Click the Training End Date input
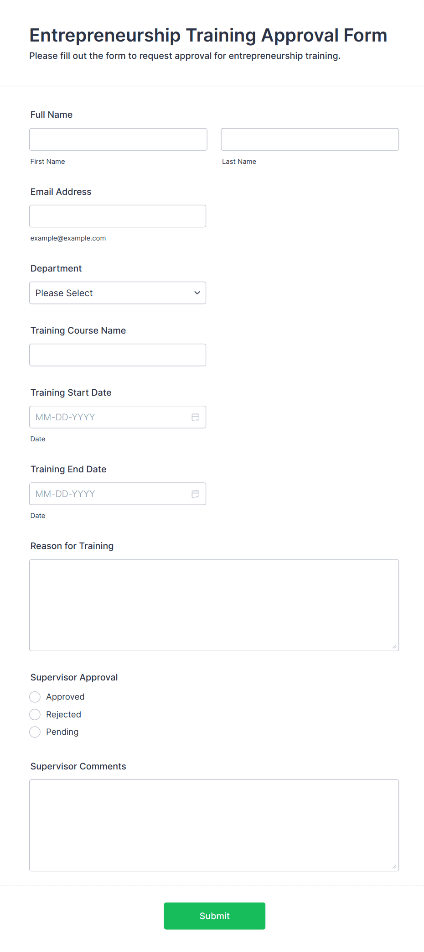 coord(118,494)
